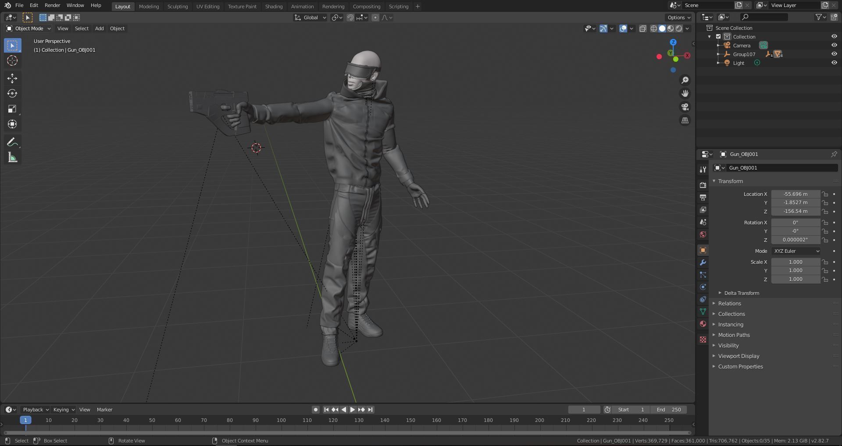The height and width of the screenshot is (446, 842).
Task: Switch to rendered viewport shading
Action: pyautogui.click(x=679, y=28)
